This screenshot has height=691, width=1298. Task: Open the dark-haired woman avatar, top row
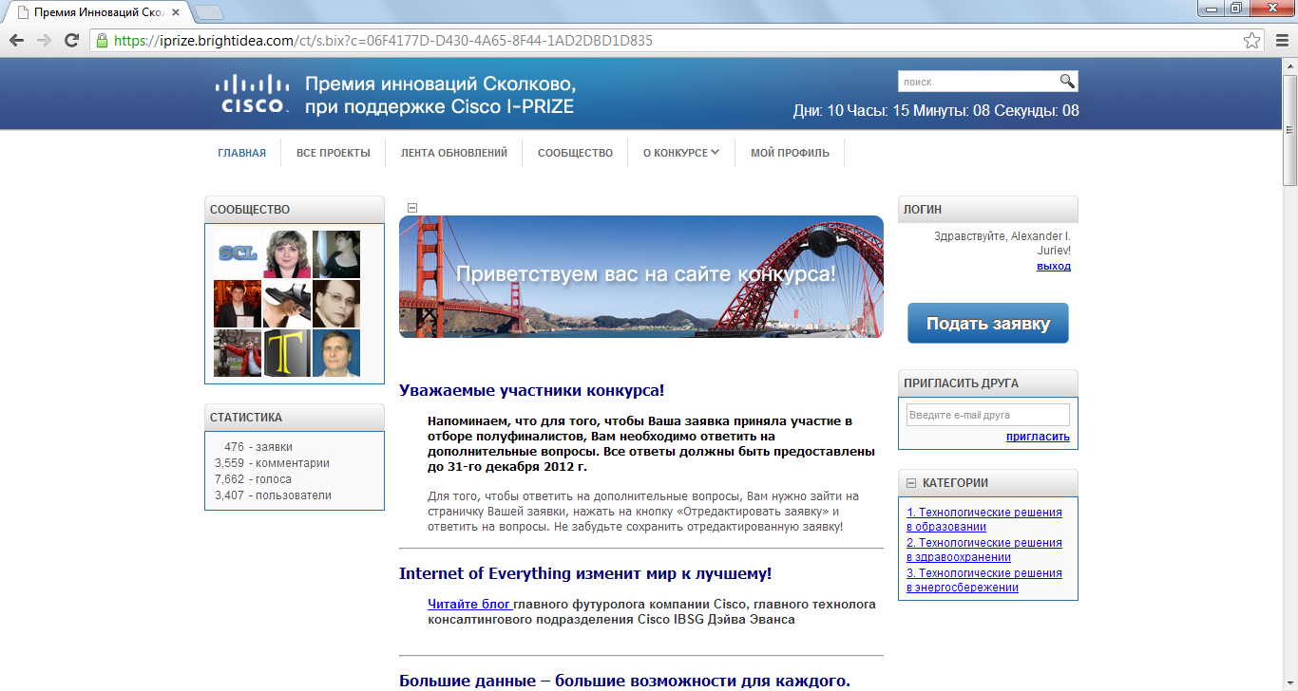pos(336,254)
